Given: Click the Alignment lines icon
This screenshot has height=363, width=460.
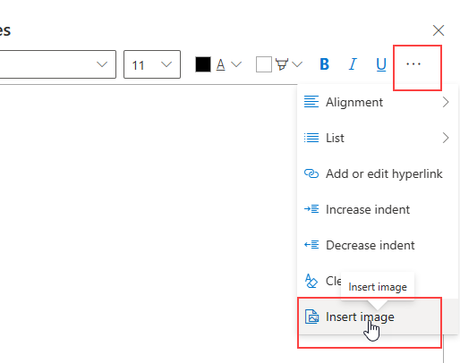Looking at the screenshot, I should point(311,102).
